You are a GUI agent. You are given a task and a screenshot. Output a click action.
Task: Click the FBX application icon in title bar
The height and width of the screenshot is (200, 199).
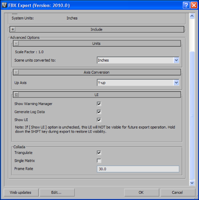click(4, 5)
